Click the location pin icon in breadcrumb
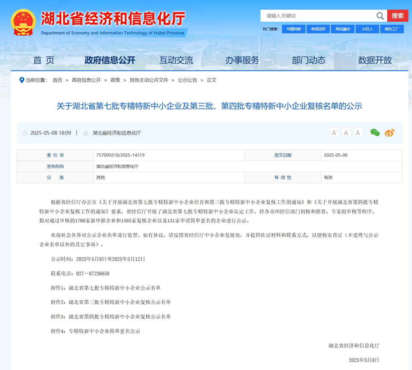 (x=21, y=80)
